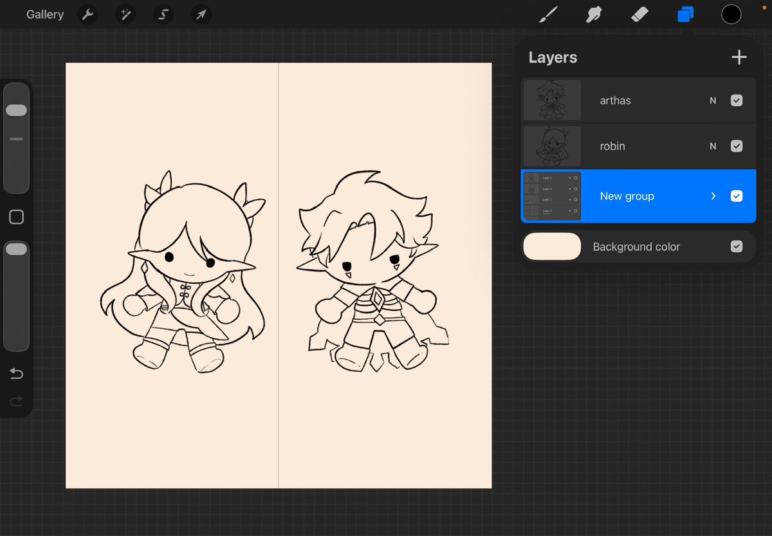Expand the New group chevron

click(713, 196)
